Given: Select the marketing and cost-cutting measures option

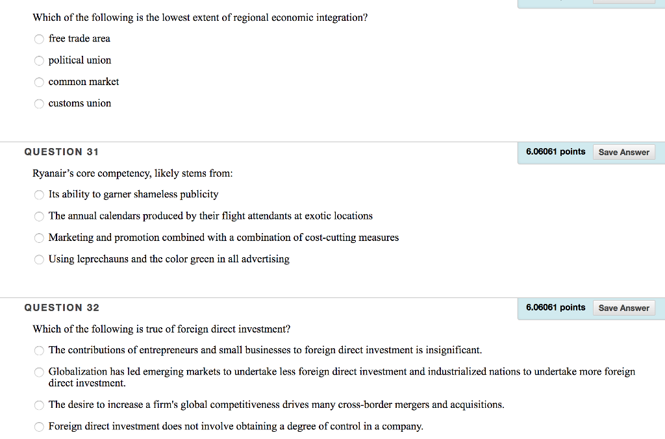Looking at the screenshot, I should pos(39,238).
